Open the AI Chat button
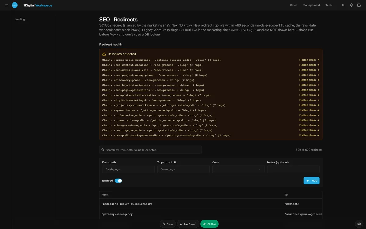 (x=210, y=224)
